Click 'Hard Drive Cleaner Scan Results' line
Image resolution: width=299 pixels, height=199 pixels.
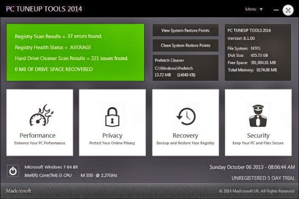[x=72, y=58]
